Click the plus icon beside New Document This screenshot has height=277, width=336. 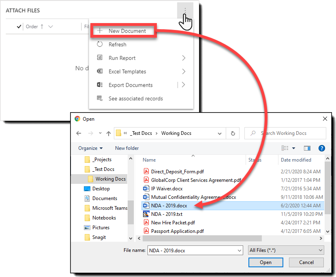click(100, 31)
